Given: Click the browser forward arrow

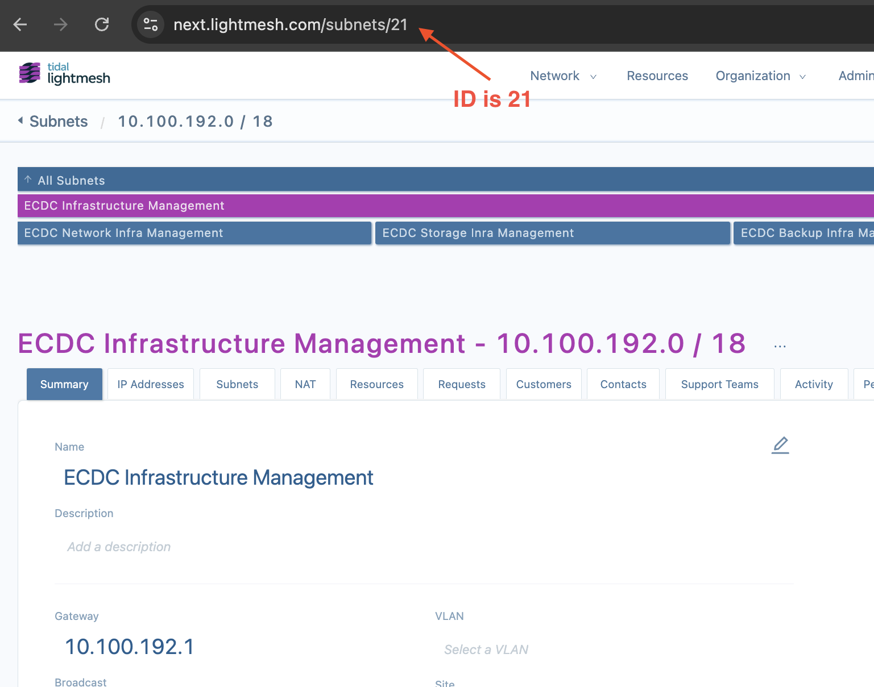Looking at the screenshot, I should [61, 24].
